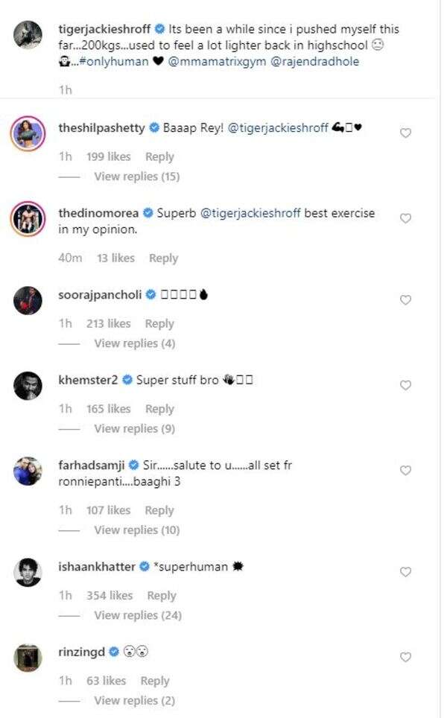Like thedinomorea's comment with the heart

(x=406, y=218)
